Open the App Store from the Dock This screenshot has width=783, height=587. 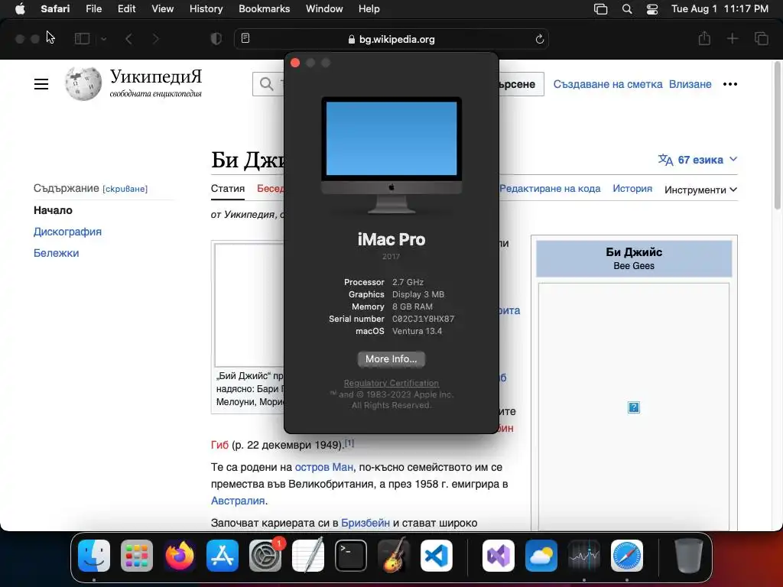coord(223,556)
